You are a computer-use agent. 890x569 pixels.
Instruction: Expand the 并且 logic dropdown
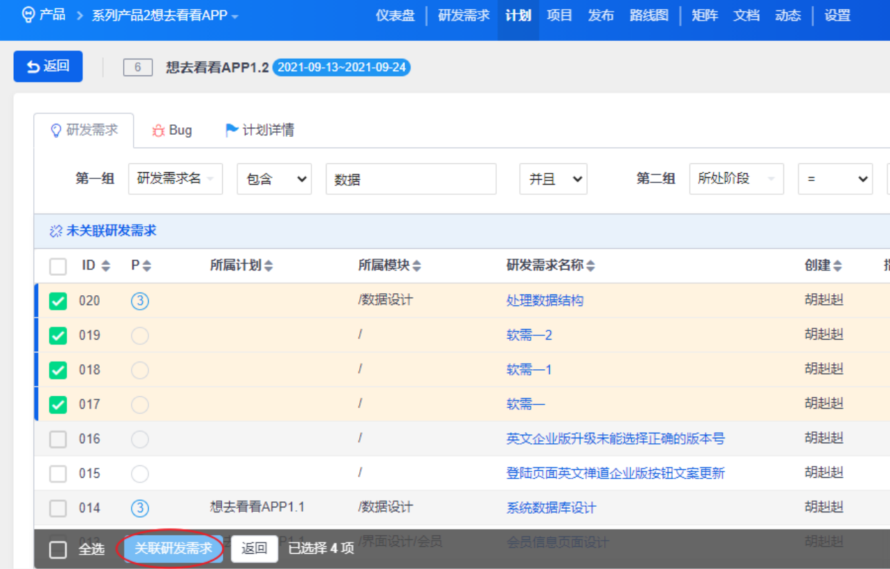coord(553,179)
